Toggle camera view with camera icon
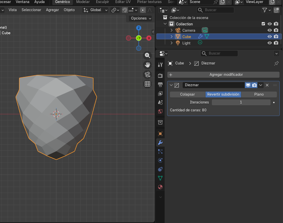 point(147,75)
